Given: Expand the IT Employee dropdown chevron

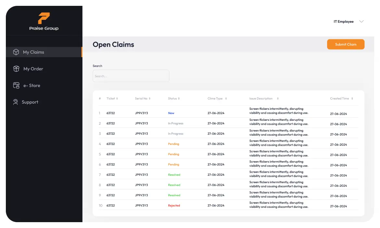Looking at the screenshot, I should (x=361, y=22).
